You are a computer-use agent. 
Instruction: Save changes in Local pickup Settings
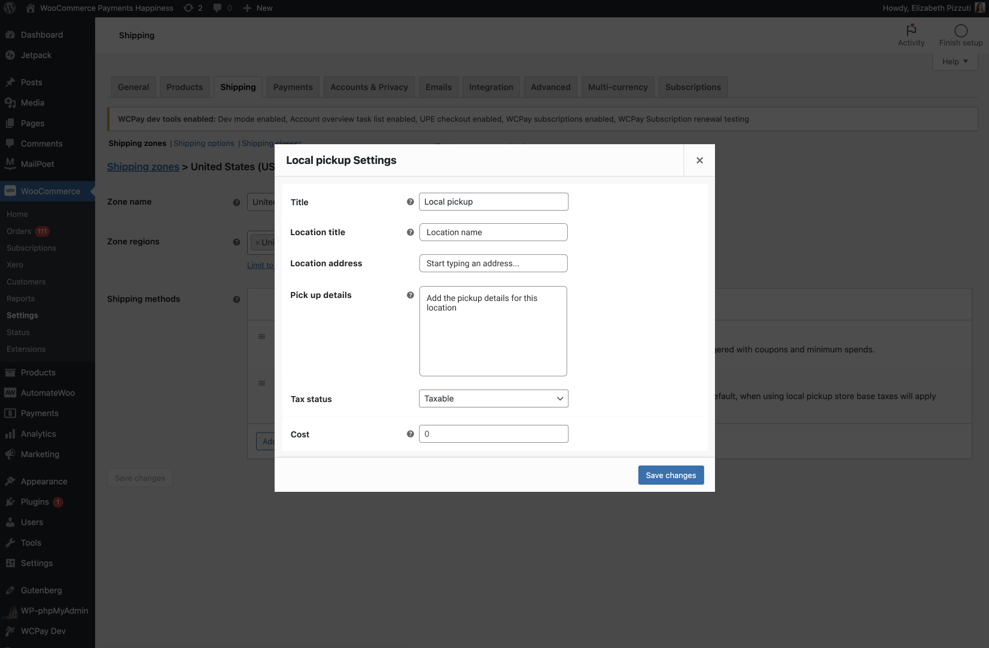coord(670,474)
